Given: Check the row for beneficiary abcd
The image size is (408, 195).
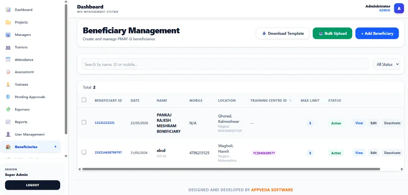Looking at the screenshot, I should click(84, 152).
